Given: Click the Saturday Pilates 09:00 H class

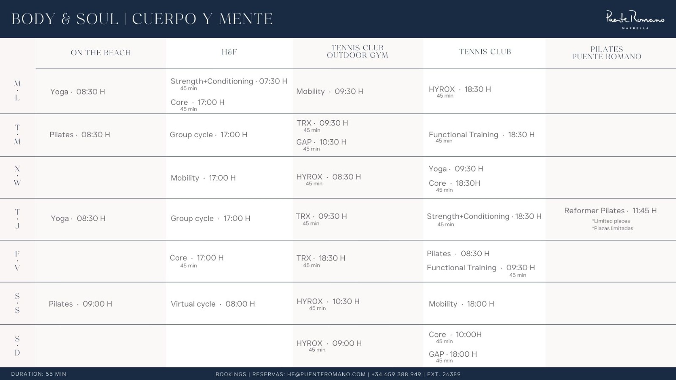Looking at the screenshot, I should tap(80, 304).
